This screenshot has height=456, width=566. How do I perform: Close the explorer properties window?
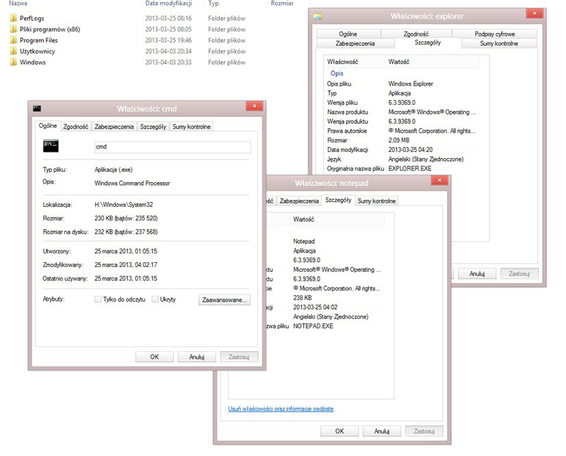(535, 14)
